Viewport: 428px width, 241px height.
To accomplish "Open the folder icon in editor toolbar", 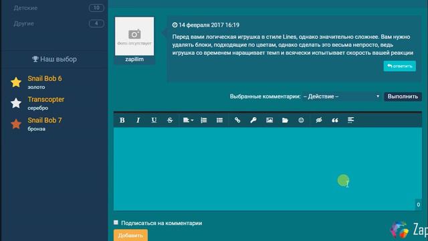I will tap(285, 120).
